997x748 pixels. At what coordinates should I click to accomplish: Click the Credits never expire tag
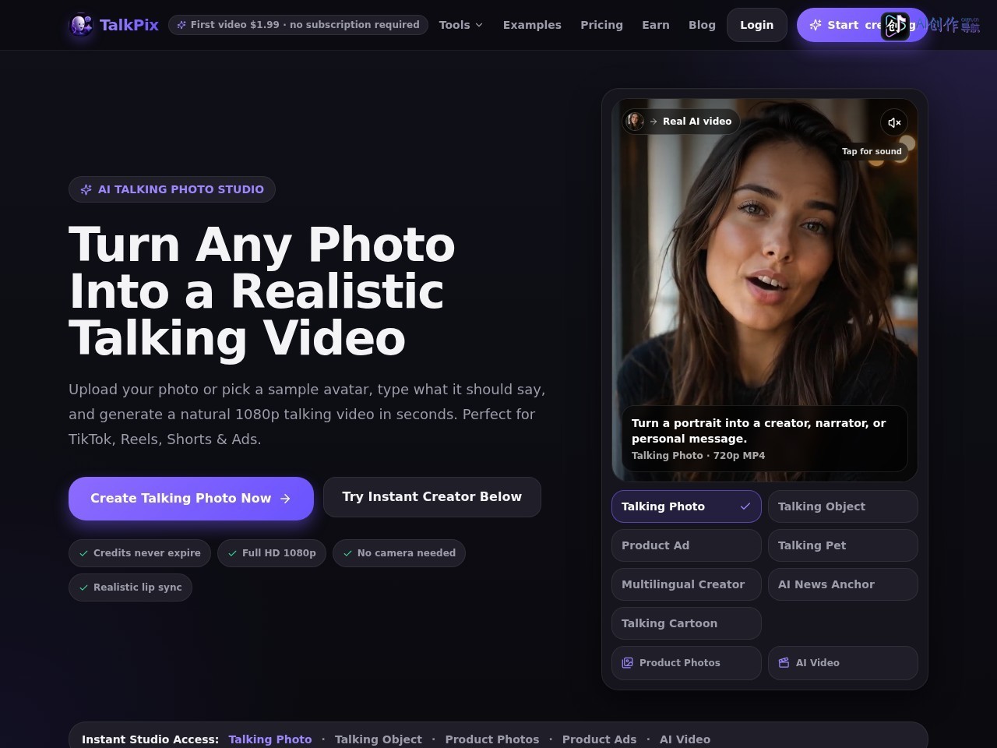[x=139, y=553]
